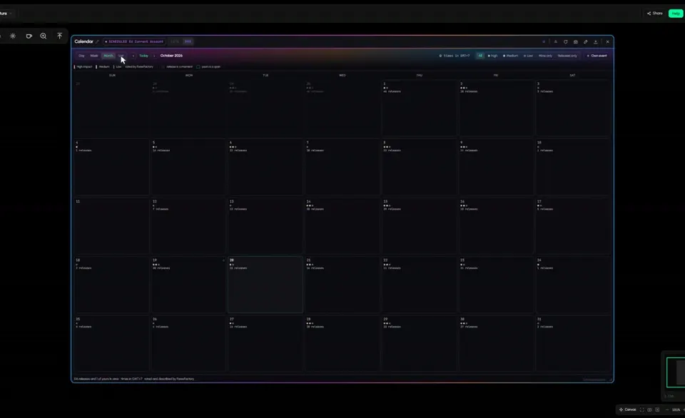Click the SAT column header
685x418 pixels.
tap(572, 75)
